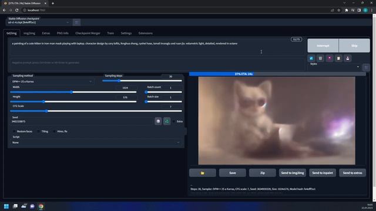This screenshot has width=376, height=211.
Task: Click the Seed number field
Action: pos(82,121)
